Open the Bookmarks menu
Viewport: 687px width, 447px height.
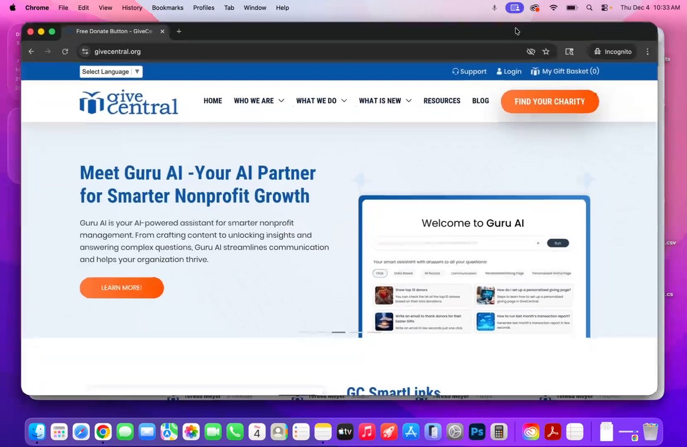pyautogui.click(x=167, y=8)
